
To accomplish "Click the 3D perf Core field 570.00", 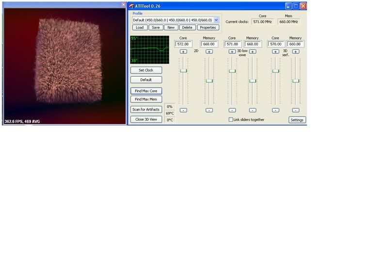I will pos(276,44).
